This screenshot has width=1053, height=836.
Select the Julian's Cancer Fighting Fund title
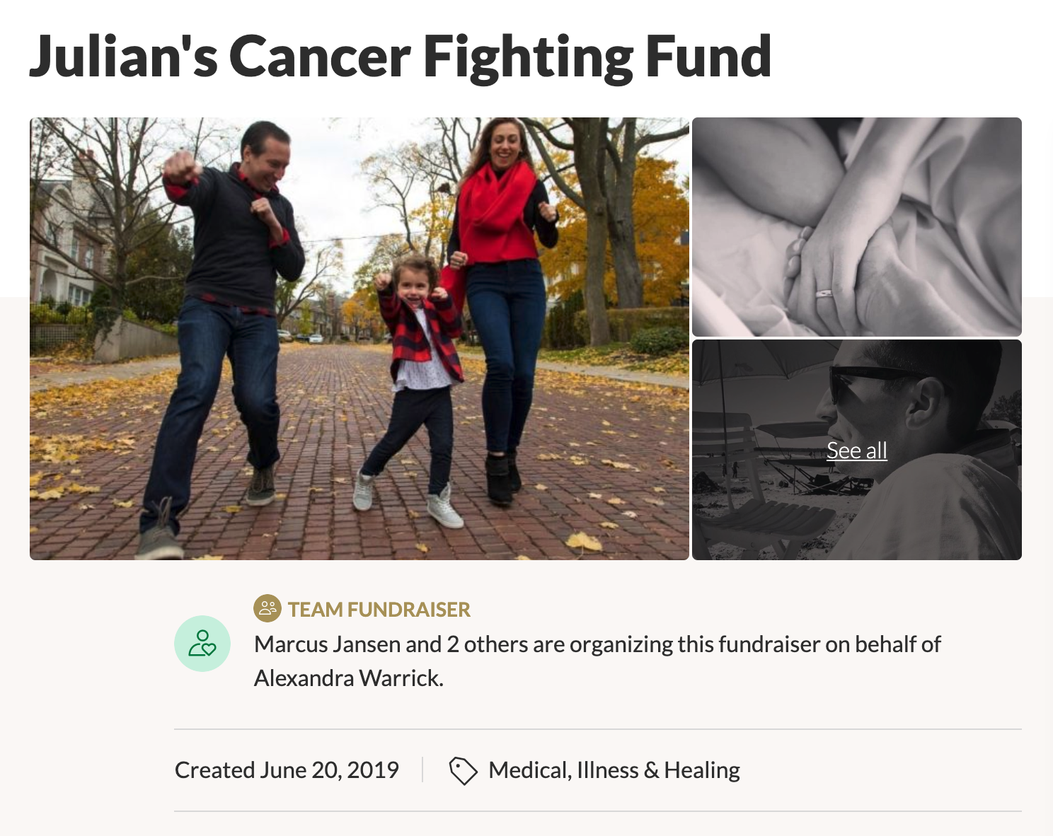pyautogui.click(x=401, y=57)
